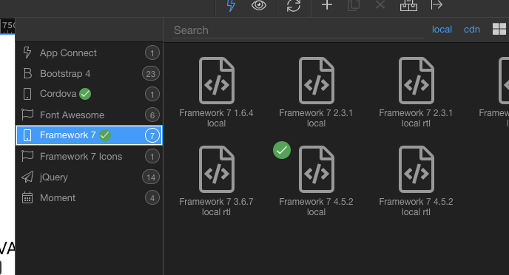Select Font Awesome category
The height and width of the screenshot is (275, 509).
click(89, 115)
